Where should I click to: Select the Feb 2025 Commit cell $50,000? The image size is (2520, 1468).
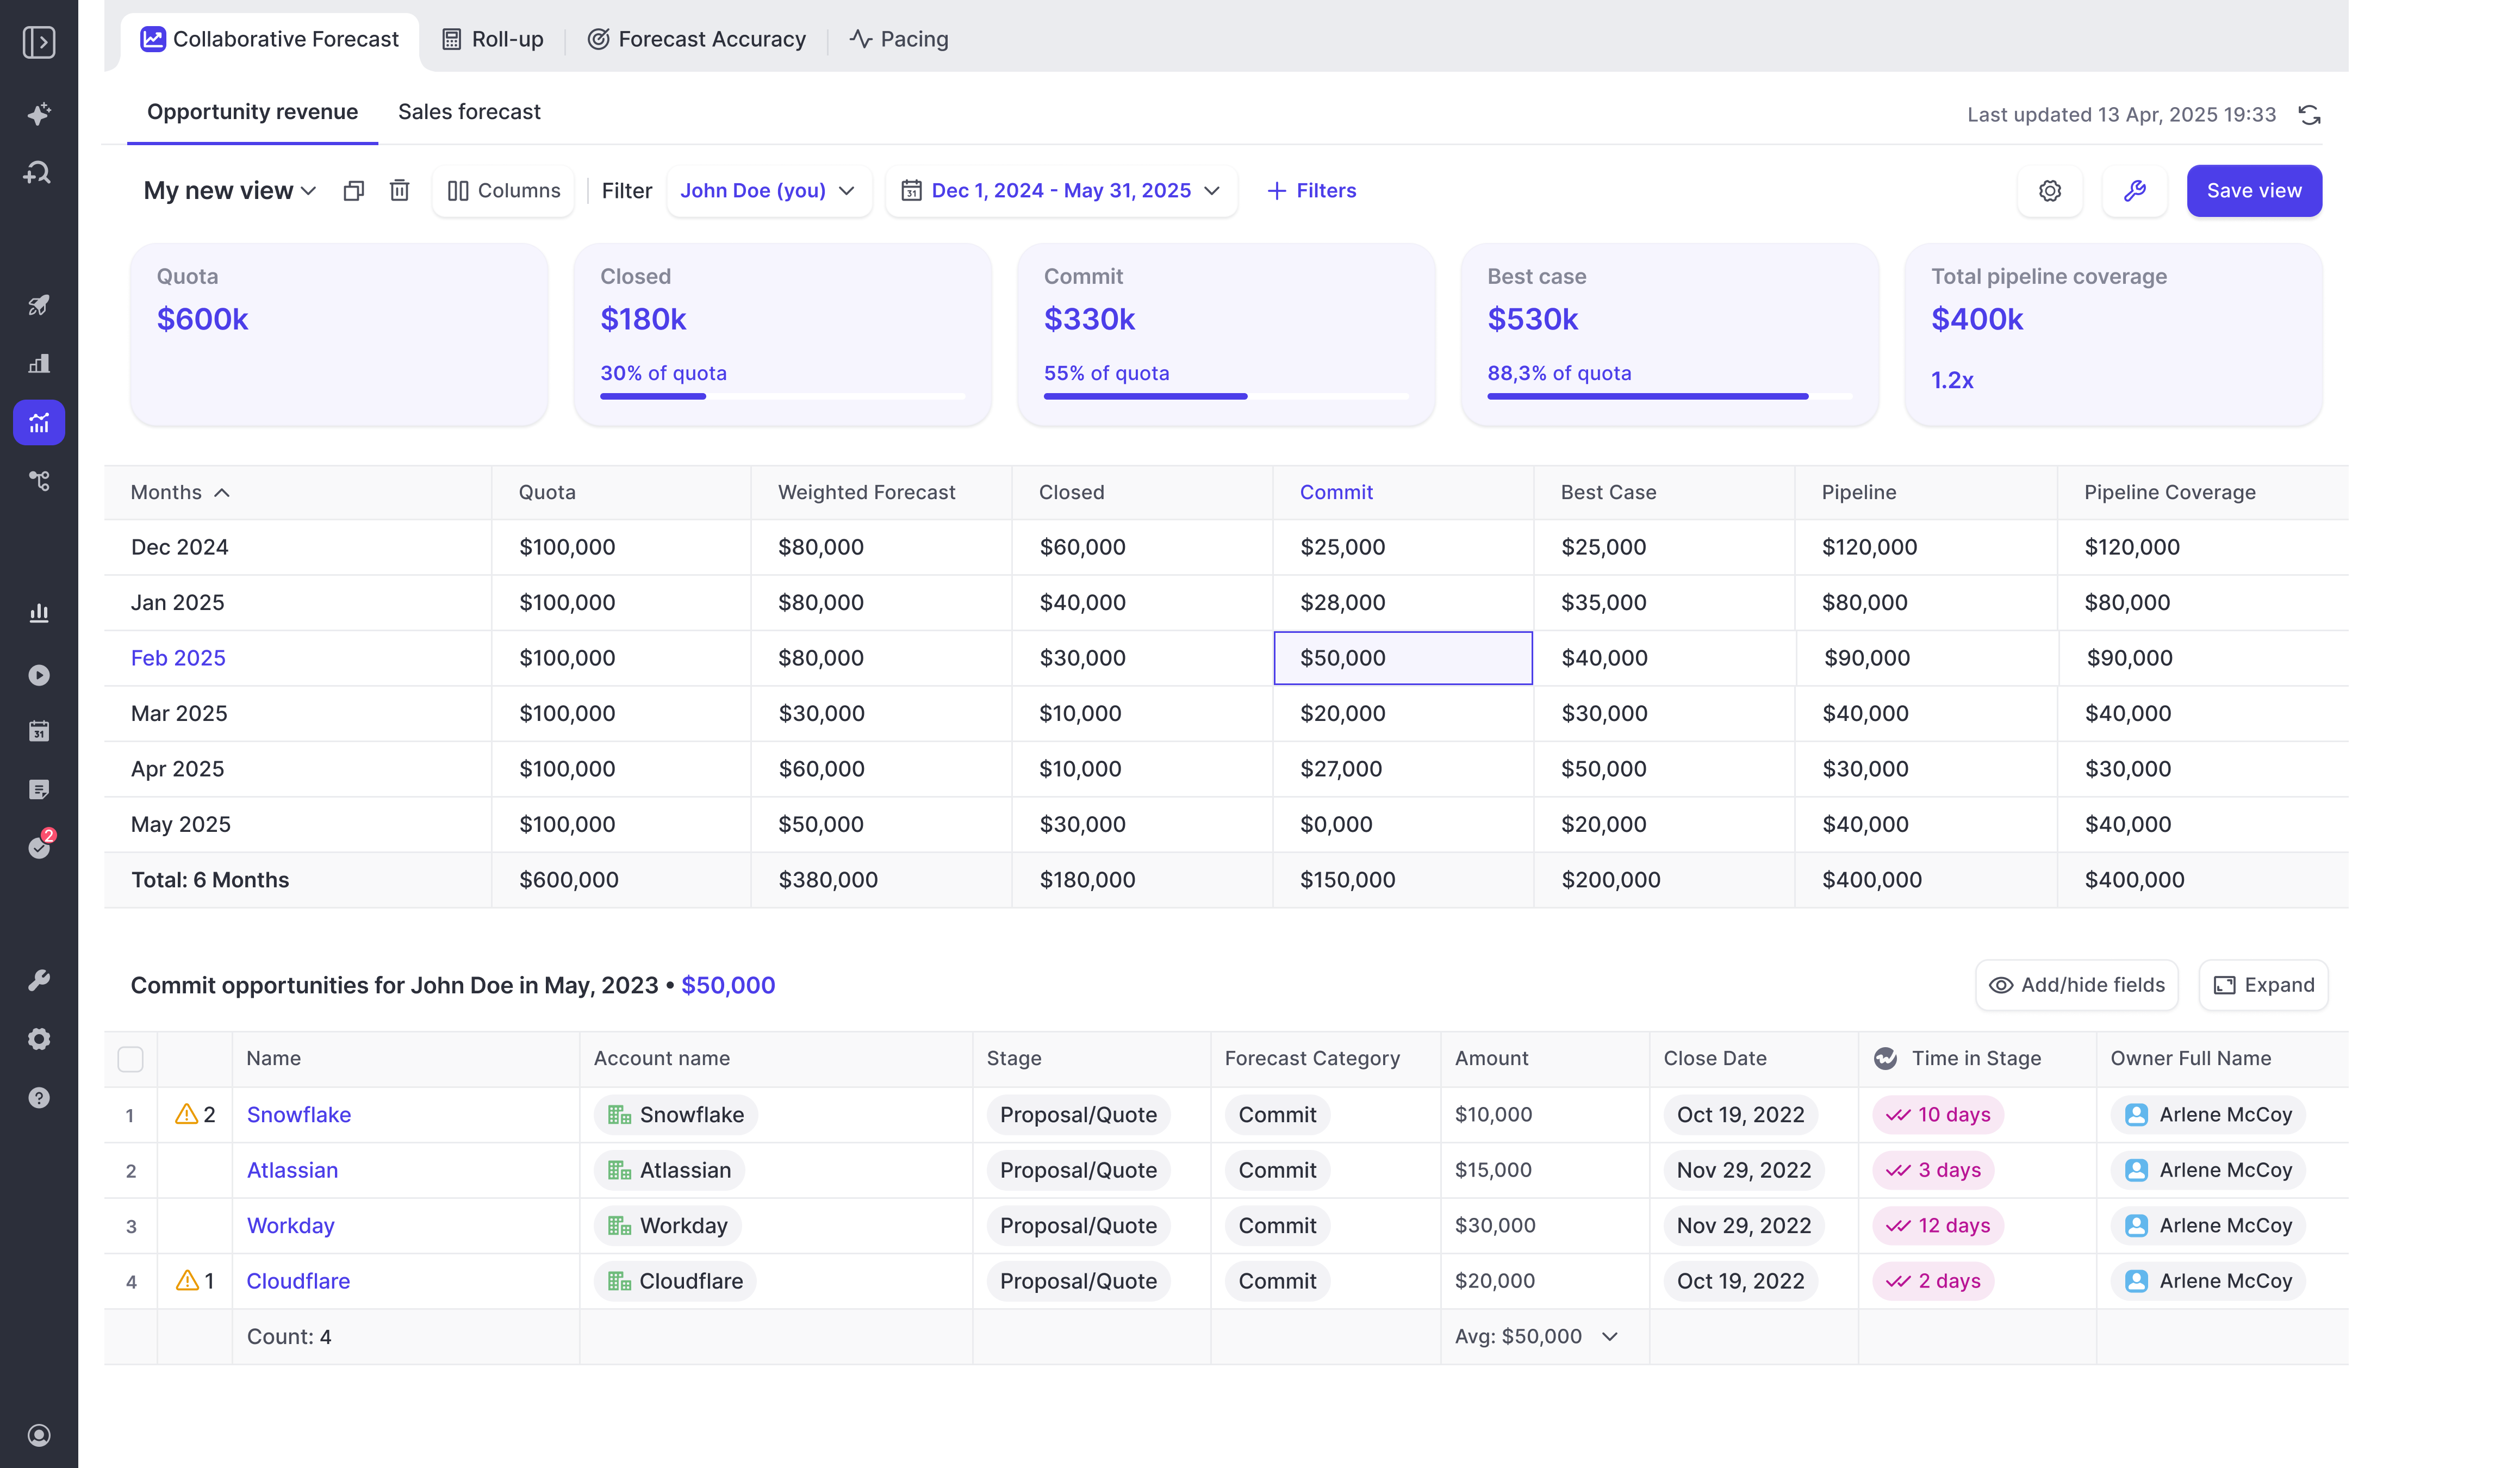click(x=1402, y=658)
